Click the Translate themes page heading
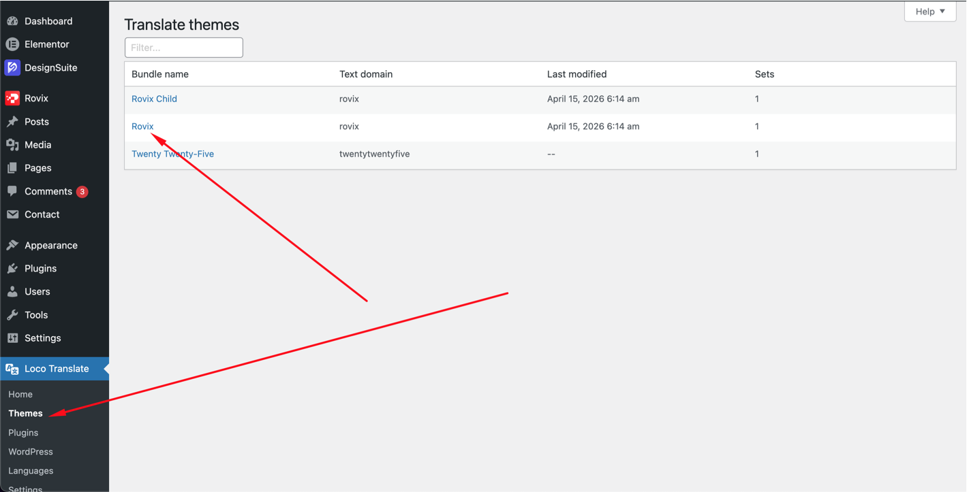This screenshot has height=492, width=967. (182, 25)
